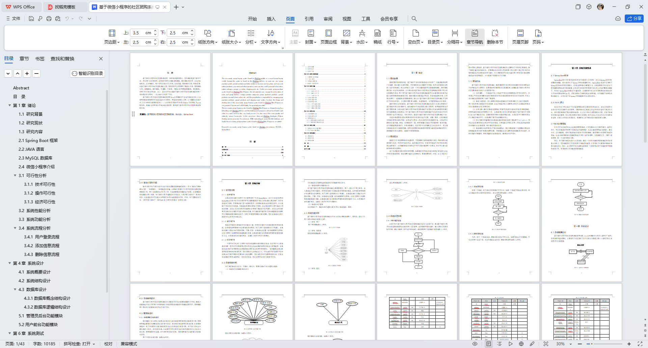Expand the new tab dropdown arrow

click(183, 7)
